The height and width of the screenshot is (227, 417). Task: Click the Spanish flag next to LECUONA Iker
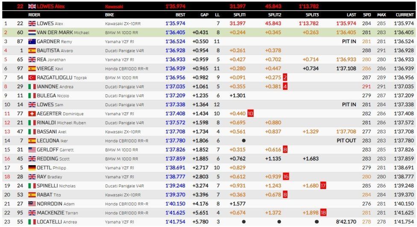tap(32, 141)
